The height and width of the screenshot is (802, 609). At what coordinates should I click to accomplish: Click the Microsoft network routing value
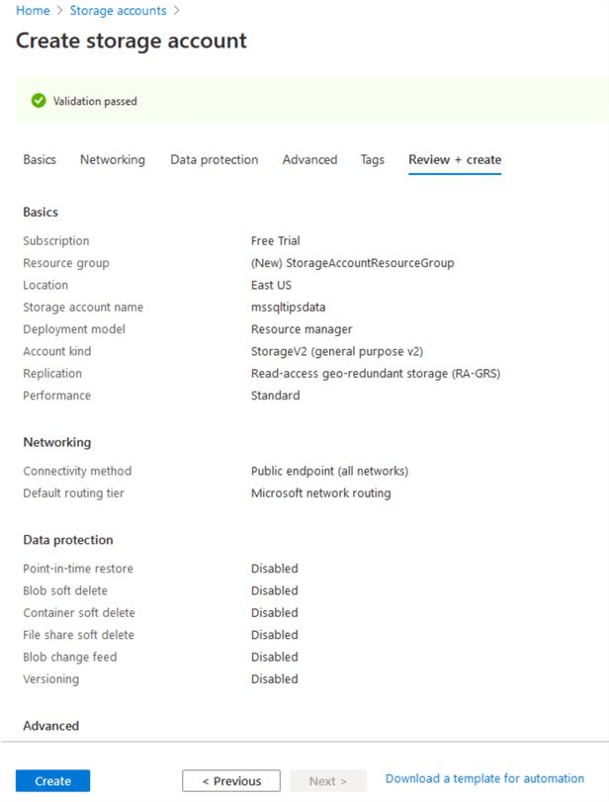320,493
